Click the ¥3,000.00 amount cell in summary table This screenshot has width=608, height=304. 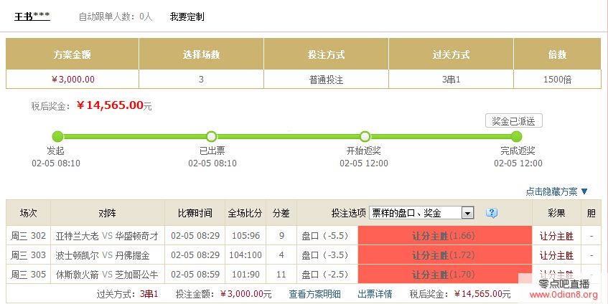point(73,80)
